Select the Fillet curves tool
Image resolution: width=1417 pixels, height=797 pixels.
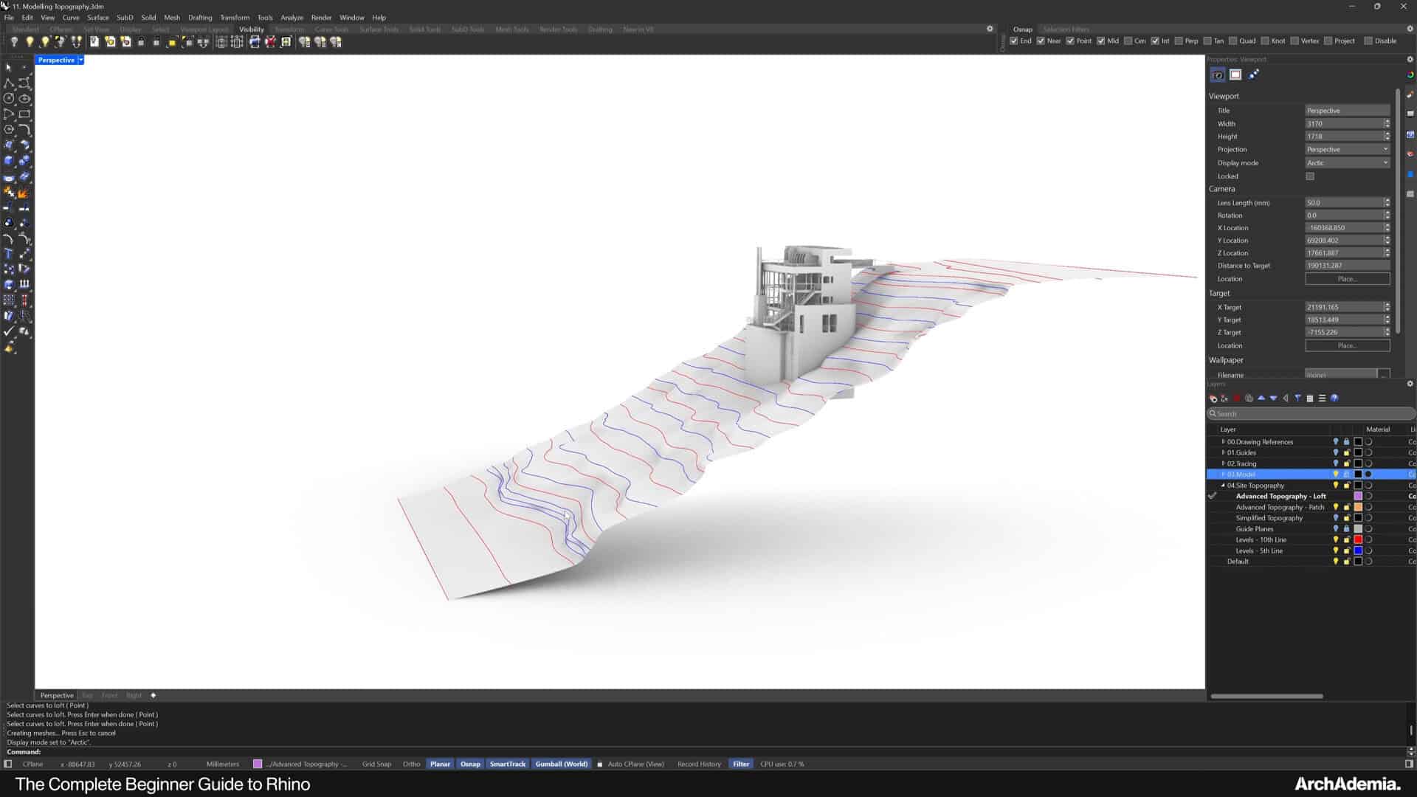[24, 129]
